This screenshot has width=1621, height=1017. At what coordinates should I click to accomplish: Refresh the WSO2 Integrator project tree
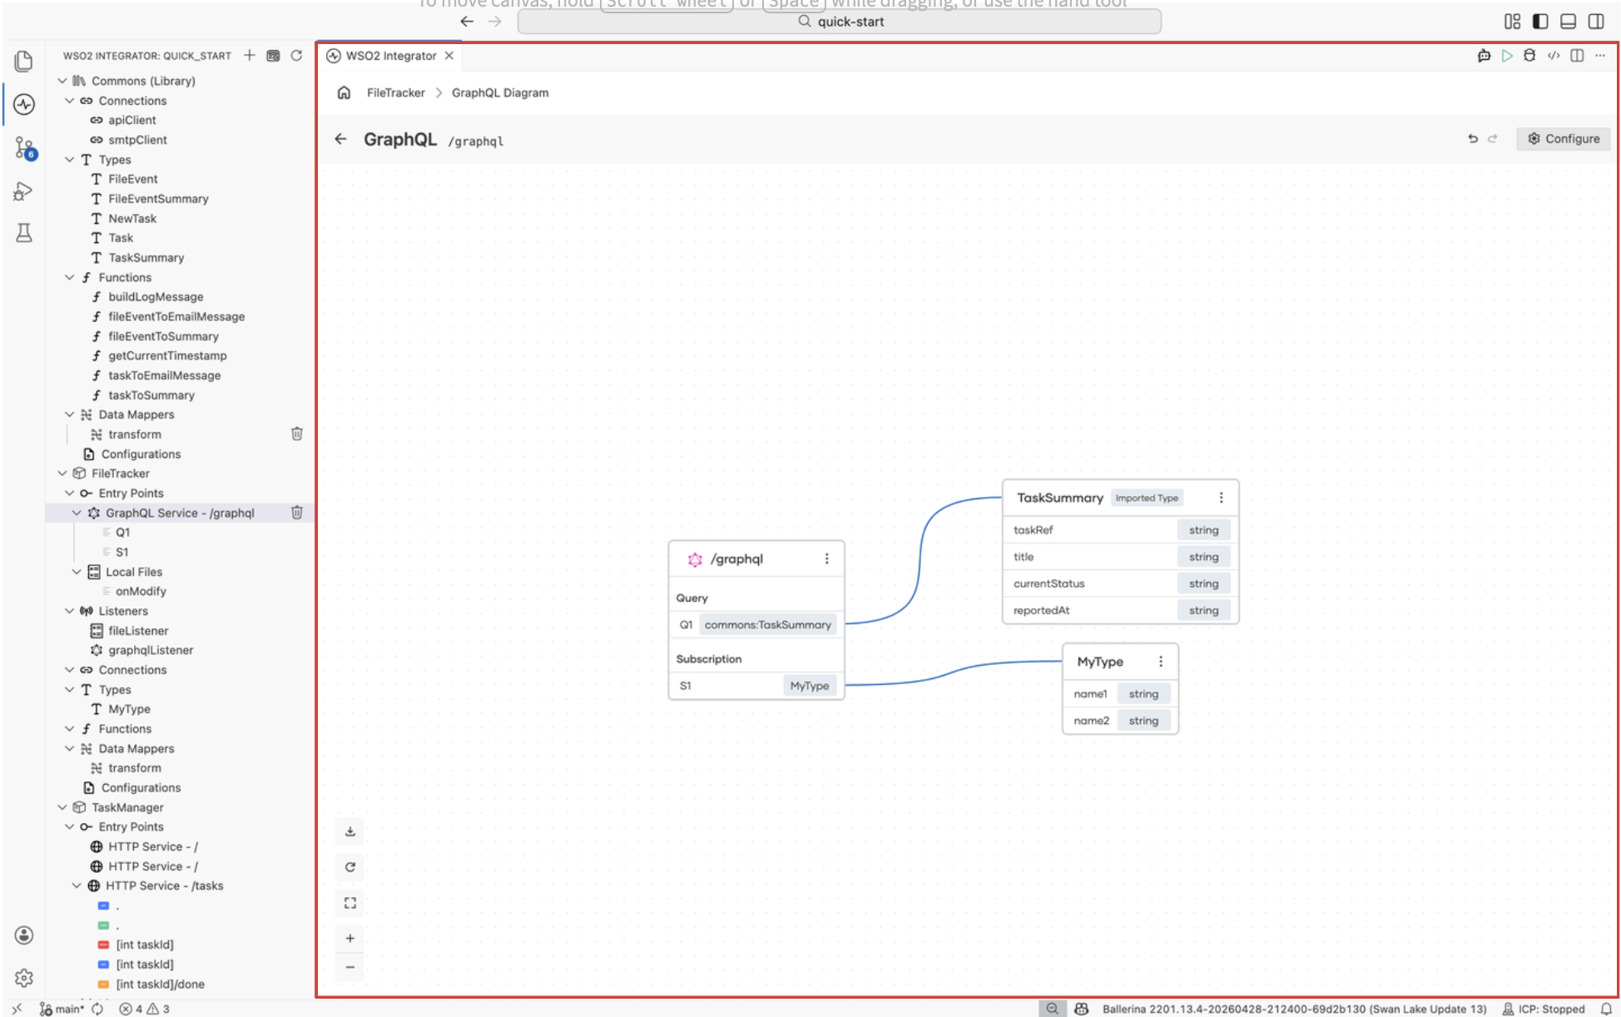(296, 56)
